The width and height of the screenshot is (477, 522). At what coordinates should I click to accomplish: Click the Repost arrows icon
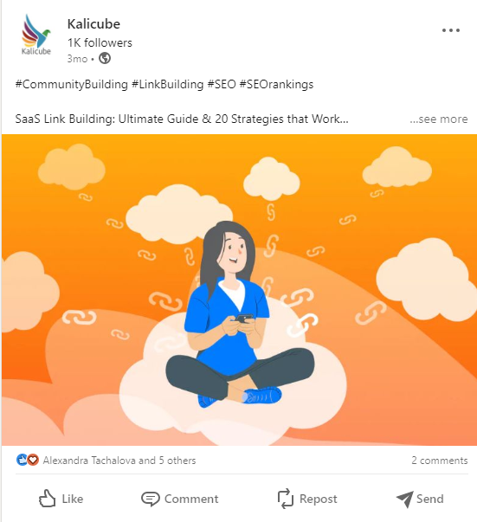point(286,499)
